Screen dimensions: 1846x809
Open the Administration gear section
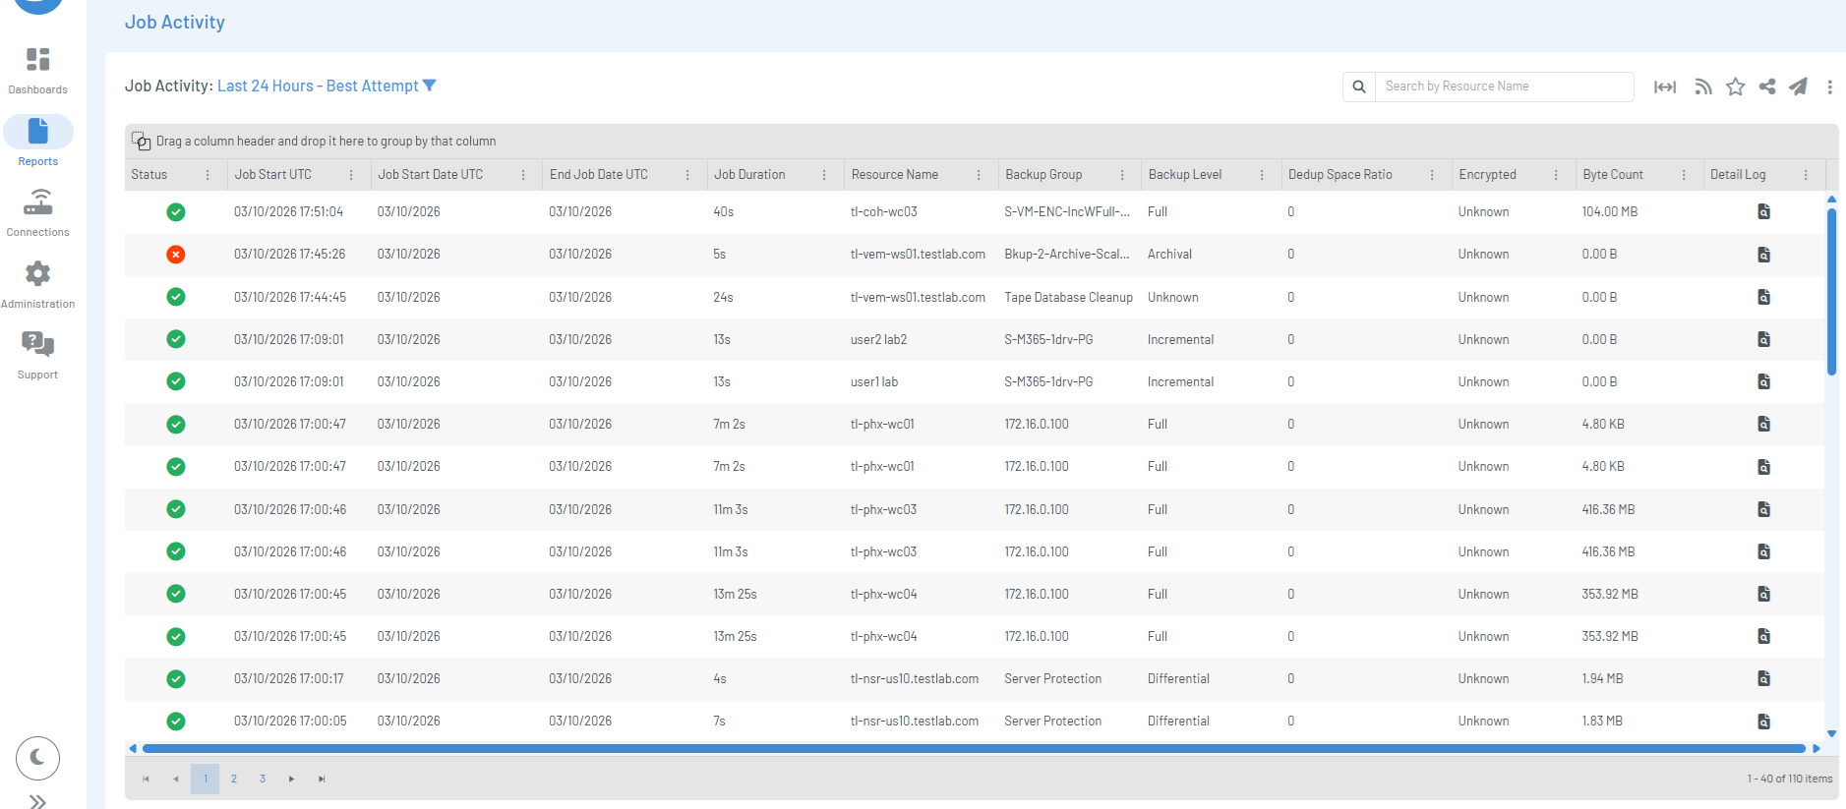[x=37, y=285]
